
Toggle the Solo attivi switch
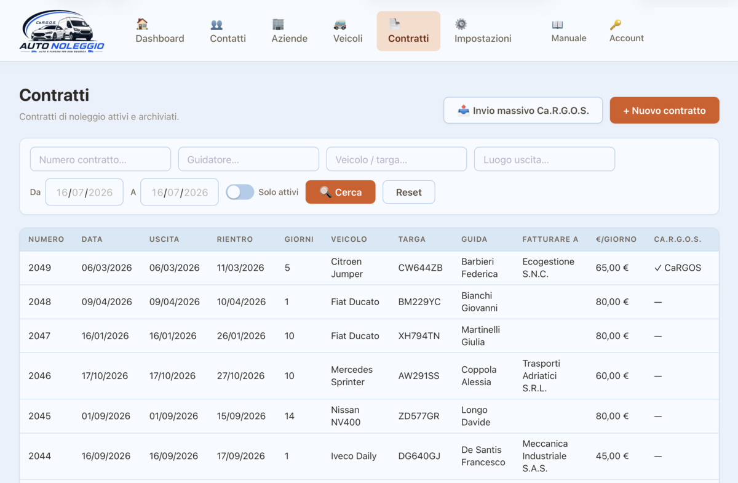pyautogui.click(x=240, y=192)
